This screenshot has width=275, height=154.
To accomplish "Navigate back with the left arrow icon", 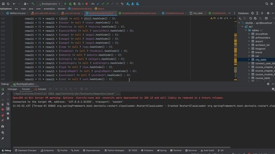I will click(x=14, y=4).
